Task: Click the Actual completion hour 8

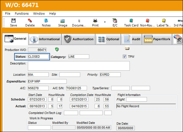Action: point(97,106)
